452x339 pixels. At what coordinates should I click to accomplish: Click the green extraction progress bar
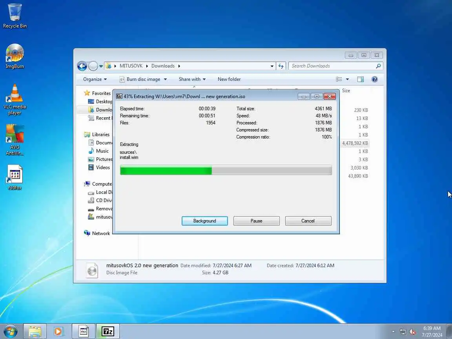coord(226,170)
